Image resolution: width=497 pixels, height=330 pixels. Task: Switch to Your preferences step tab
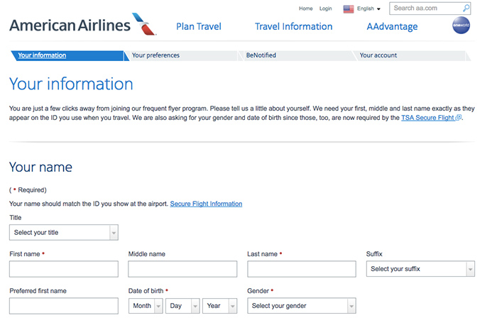[x=156, y=55]
